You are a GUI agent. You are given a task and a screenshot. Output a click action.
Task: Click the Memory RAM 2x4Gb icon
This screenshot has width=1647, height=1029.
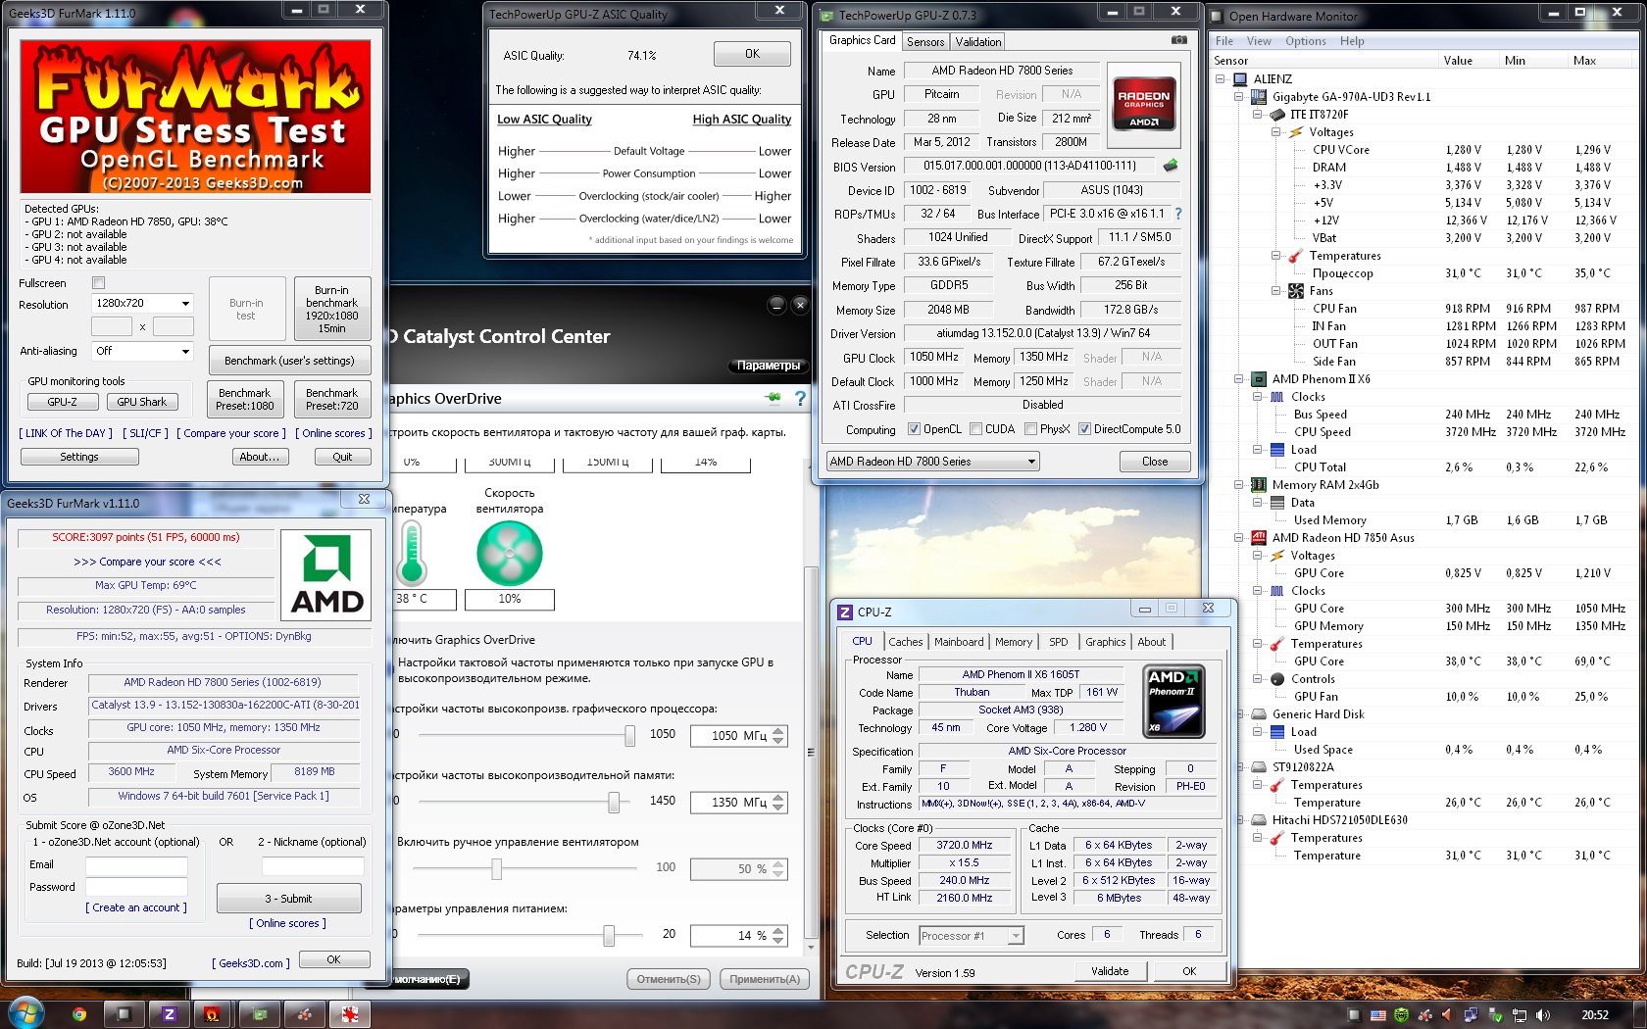click(x=1259, y=485)
